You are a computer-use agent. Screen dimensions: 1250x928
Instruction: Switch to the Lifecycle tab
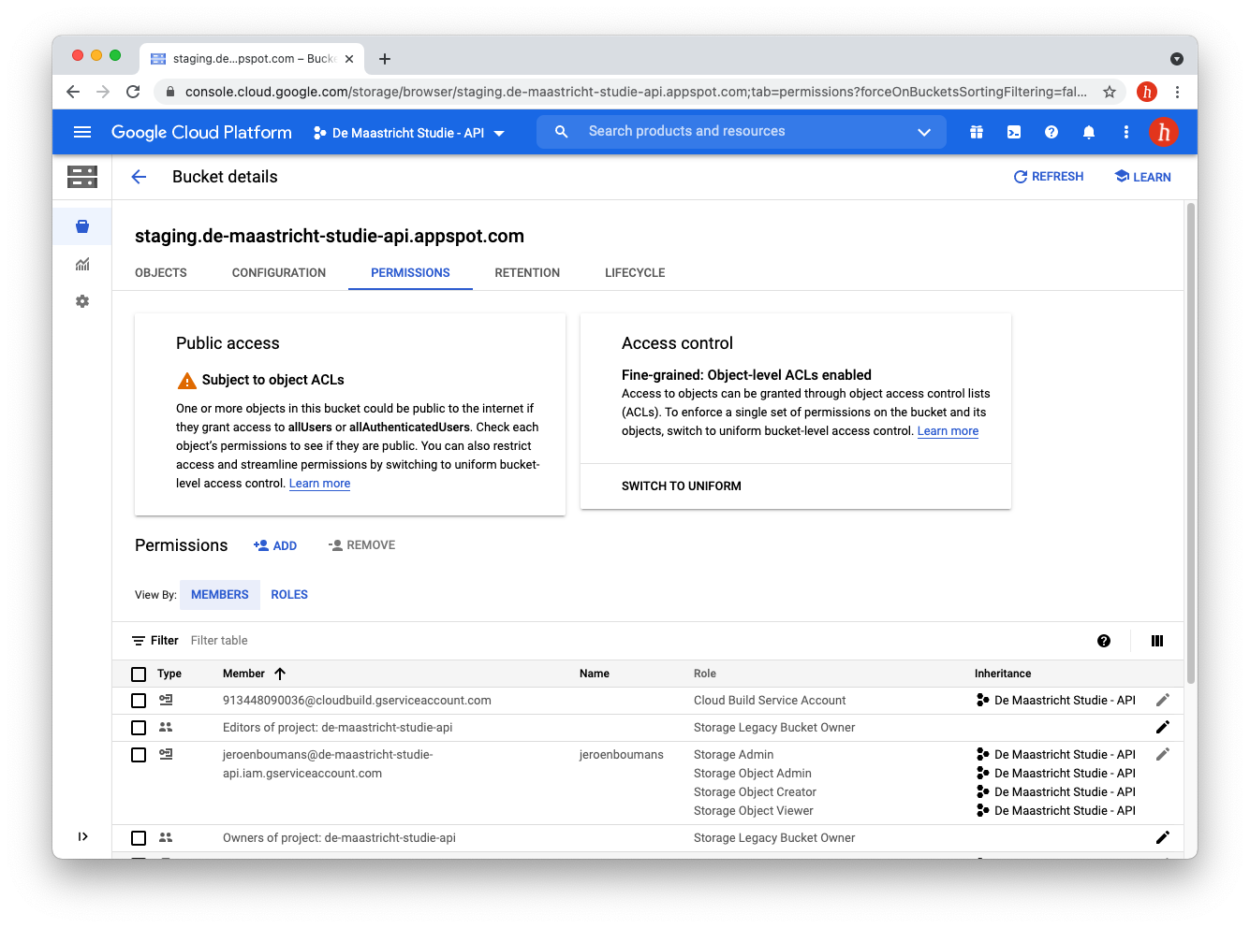[x=635, y=273]
